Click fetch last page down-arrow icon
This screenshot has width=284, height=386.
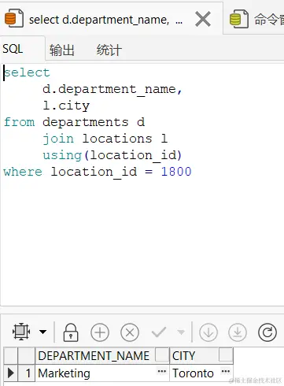tap(238, 332)
